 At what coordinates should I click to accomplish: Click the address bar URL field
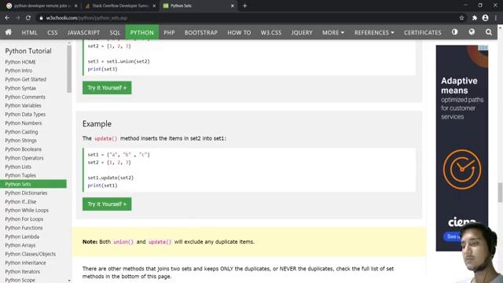pos(247,18)
